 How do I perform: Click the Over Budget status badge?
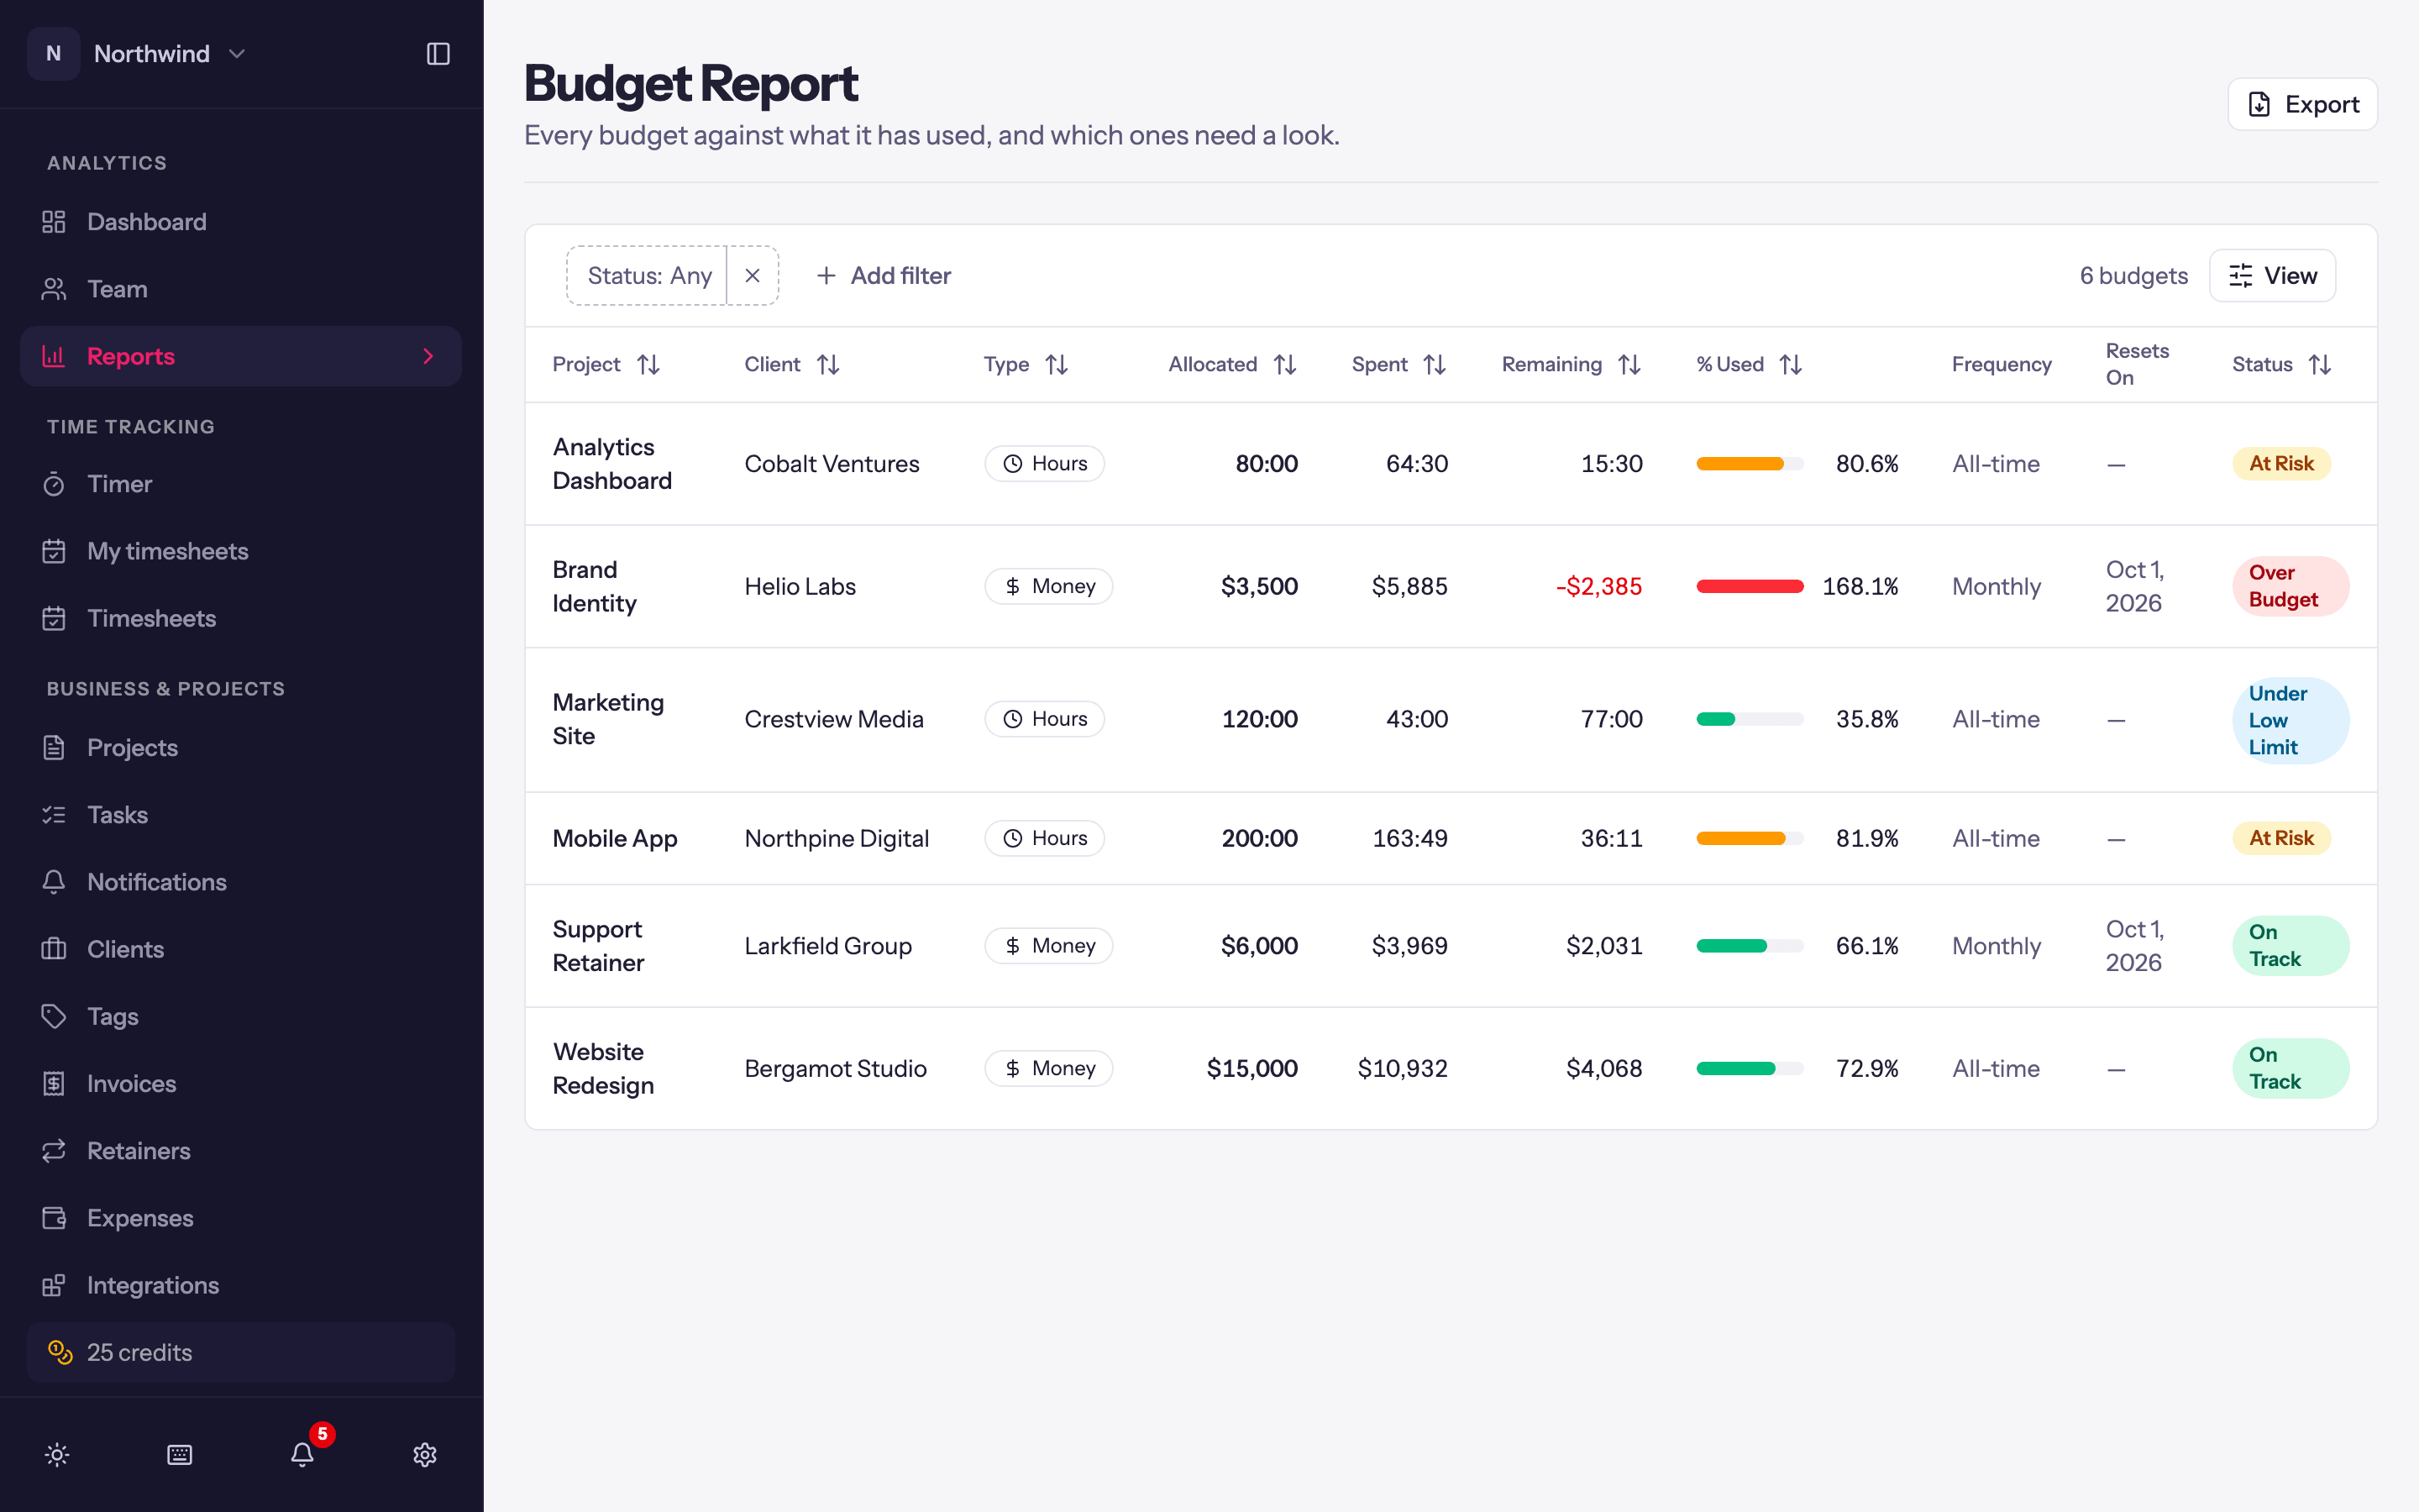click(x=2290, y=586)
